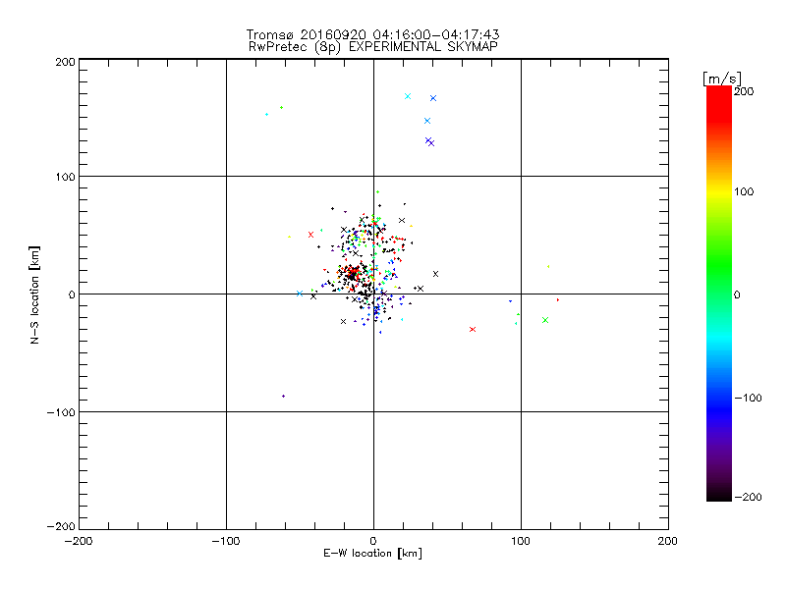This screenshot has width=786, height=589.
Task: Select the red X marker west of the cluster
Action: pyautogui.click(x=310, y=235)
